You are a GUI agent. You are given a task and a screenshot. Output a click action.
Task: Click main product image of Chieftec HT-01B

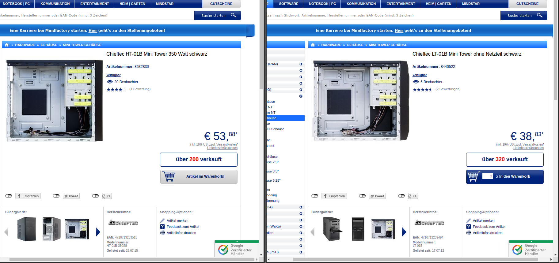(x=55, y=101)
